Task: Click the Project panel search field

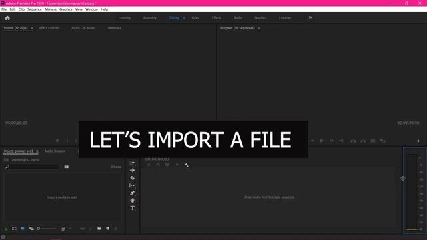Action: [x=32, y=167]
